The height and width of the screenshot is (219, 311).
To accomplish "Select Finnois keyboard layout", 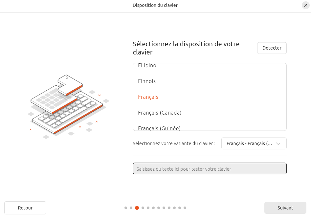I will [147, 81].
